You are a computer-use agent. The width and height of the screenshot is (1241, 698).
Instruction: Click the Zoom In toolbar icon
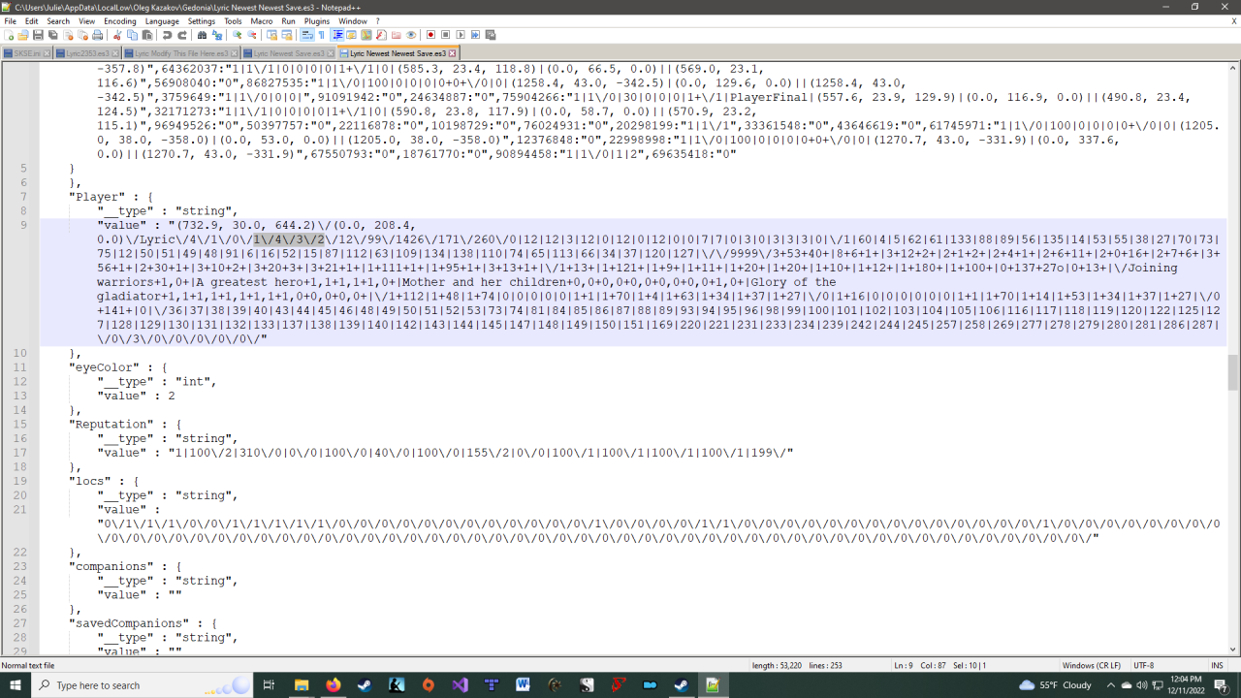(237, 35)
